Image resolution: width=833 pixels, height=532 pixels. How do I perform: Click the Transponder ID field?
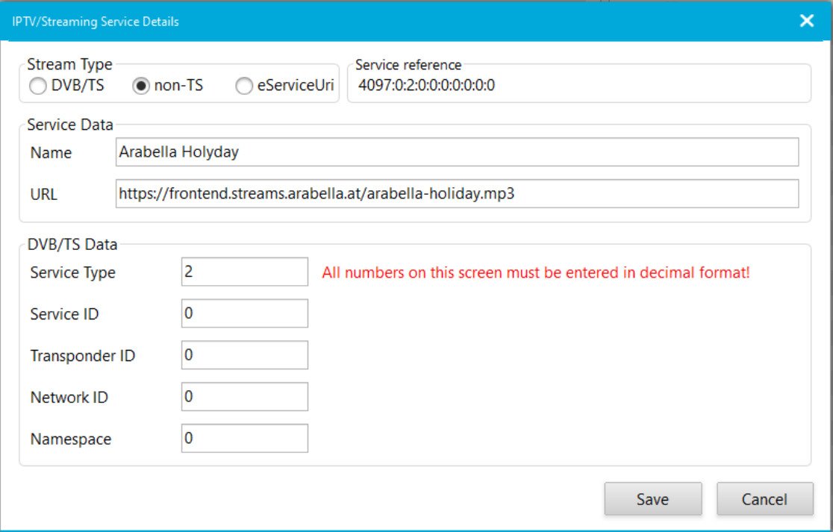click(244, 356)
